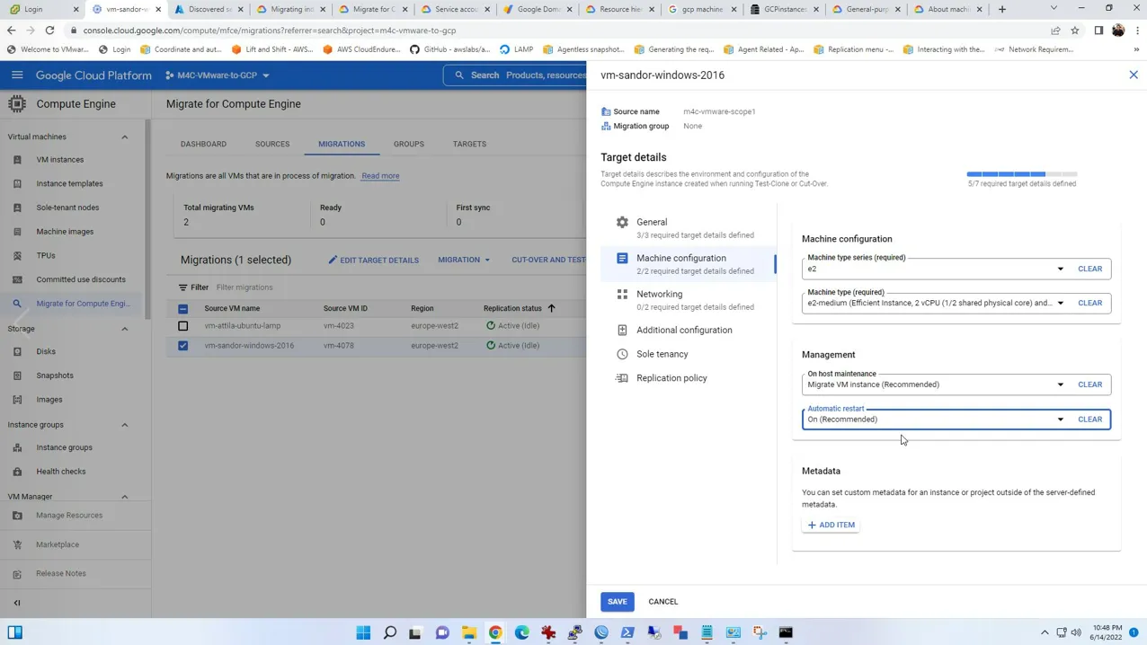Switch to the GROUPS tab
Image resolution: width=1147 pixels, height=645 pixels.
[409, 144]
